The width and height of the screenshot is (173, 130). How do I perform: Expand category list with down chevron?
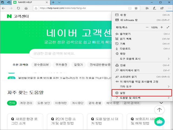point(161,103)
